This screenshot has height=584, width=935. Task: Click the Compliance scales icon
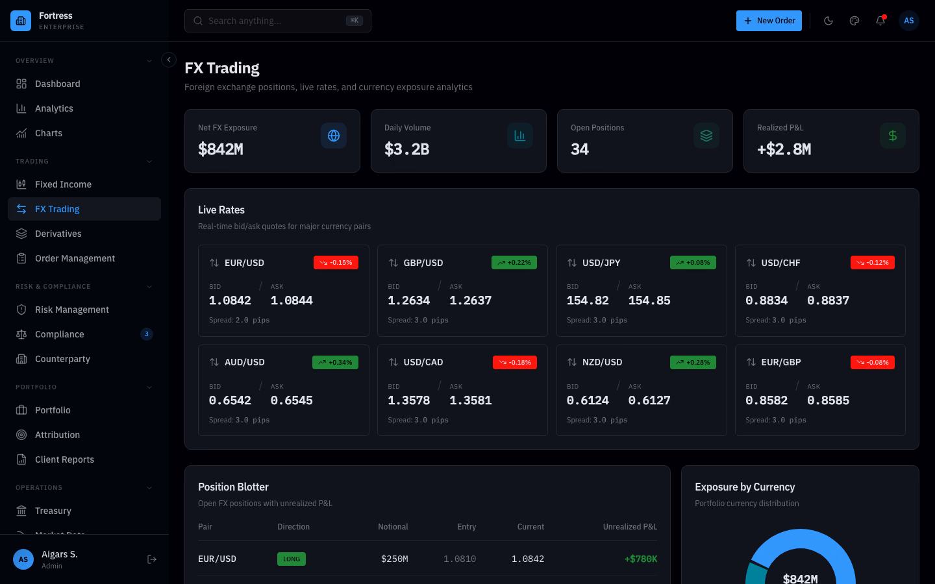point(21,334)
